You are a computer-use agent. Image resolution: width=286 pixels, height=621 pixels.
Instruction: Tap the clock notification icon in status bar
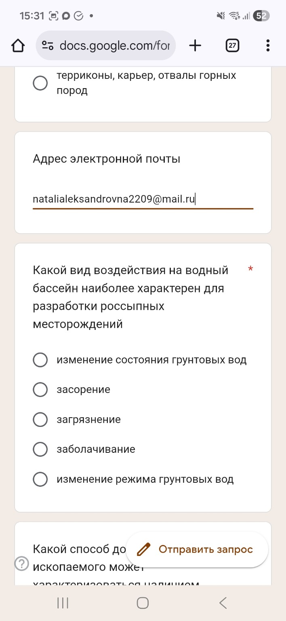pos(79,16)
